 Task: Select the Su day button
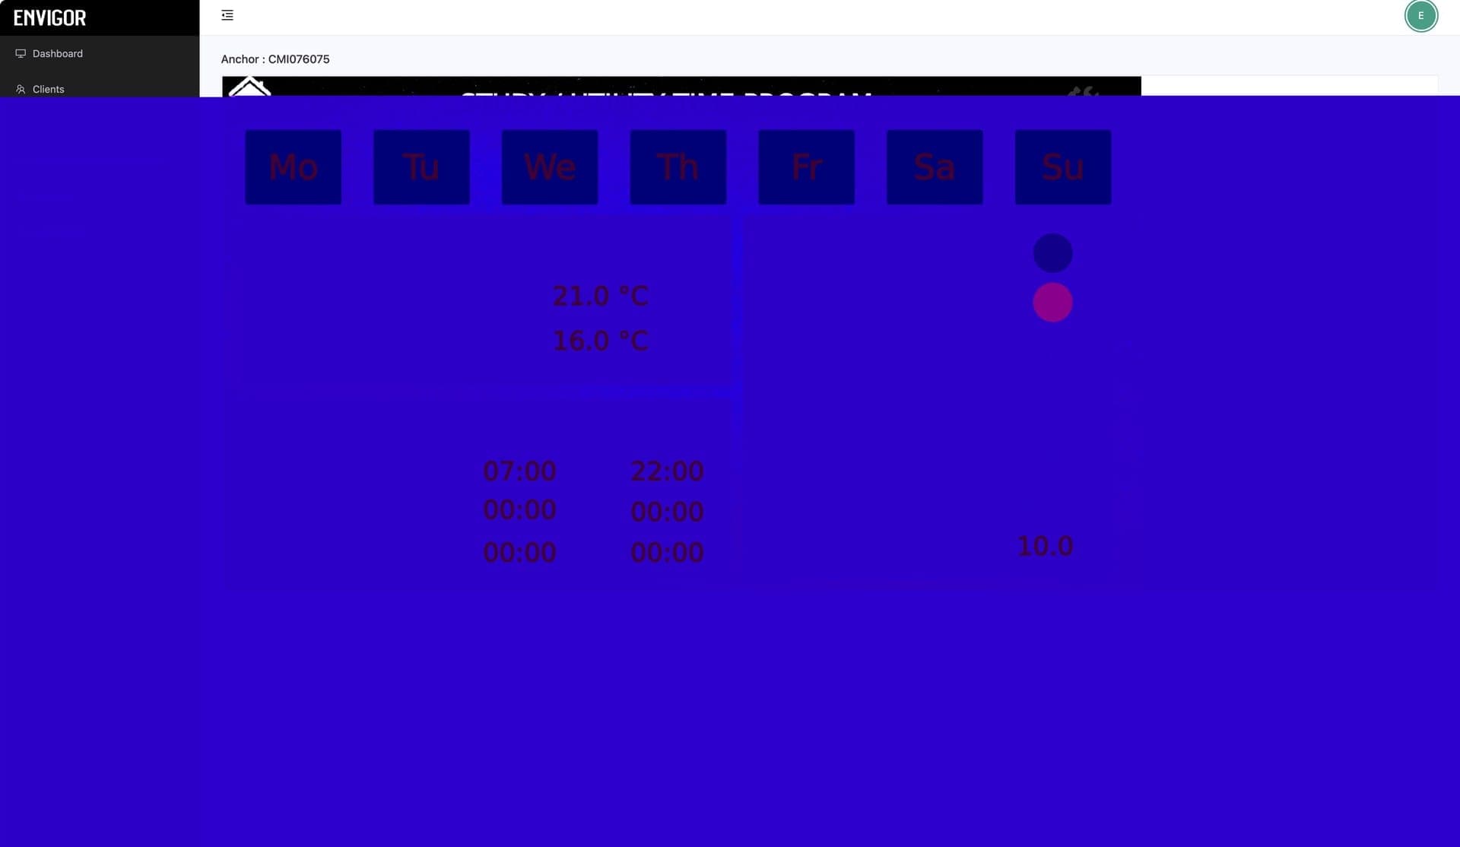tap(1063, 167)
